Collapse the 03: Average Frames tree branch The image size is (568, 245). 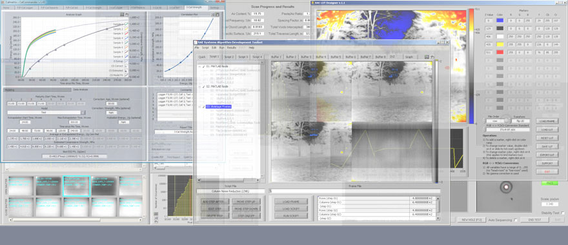pos(199,107)
